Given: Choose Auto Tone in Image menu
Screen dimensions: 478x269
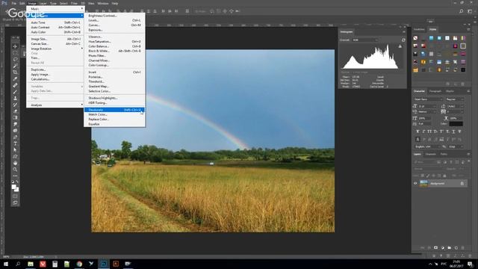Looking at the screenshot, I should [x=55, y=22].
